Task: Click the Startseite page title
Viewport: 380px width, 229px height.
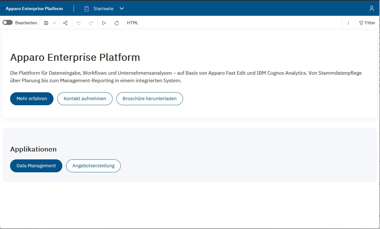Action: tap(103, 9)
